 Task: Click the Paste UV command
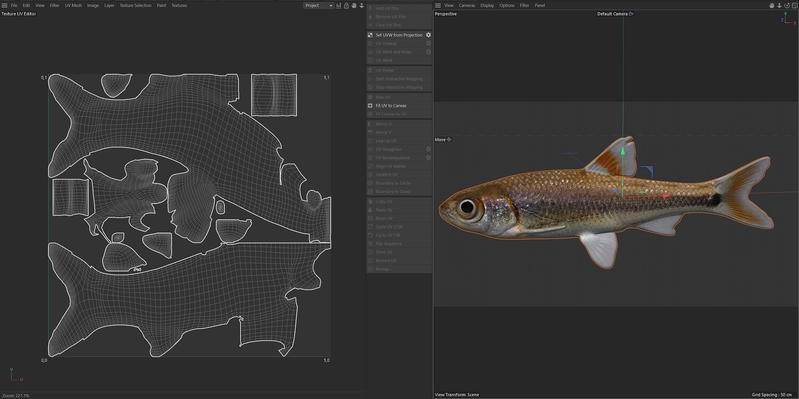399,210
